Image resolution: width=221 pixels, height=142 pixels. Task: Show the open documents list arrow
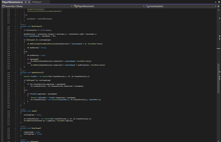coord(215,2)
